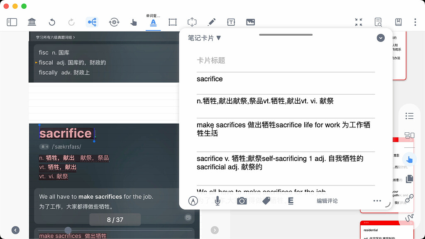
Task: Click the sync settings gear icon
Action: click(x=114, y=22)
